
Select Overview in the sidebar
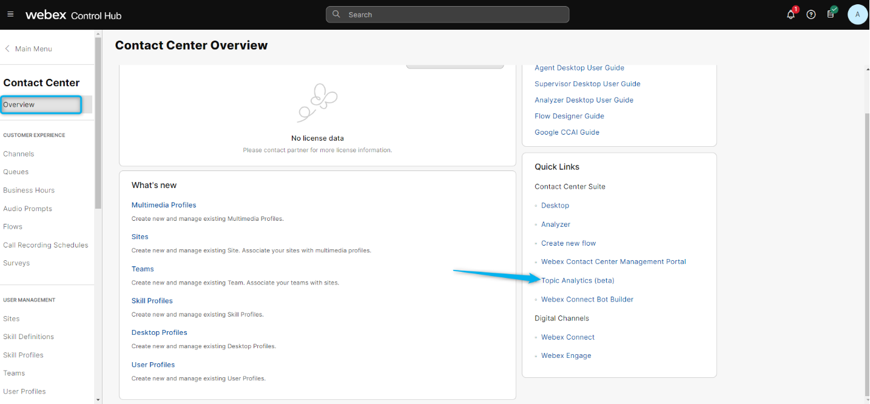(x=19, y=104)
